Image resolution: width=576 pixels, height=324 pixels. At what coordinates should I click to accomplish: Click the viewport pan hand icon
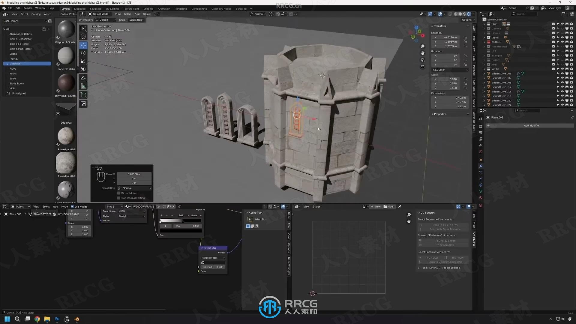point(422,53)
